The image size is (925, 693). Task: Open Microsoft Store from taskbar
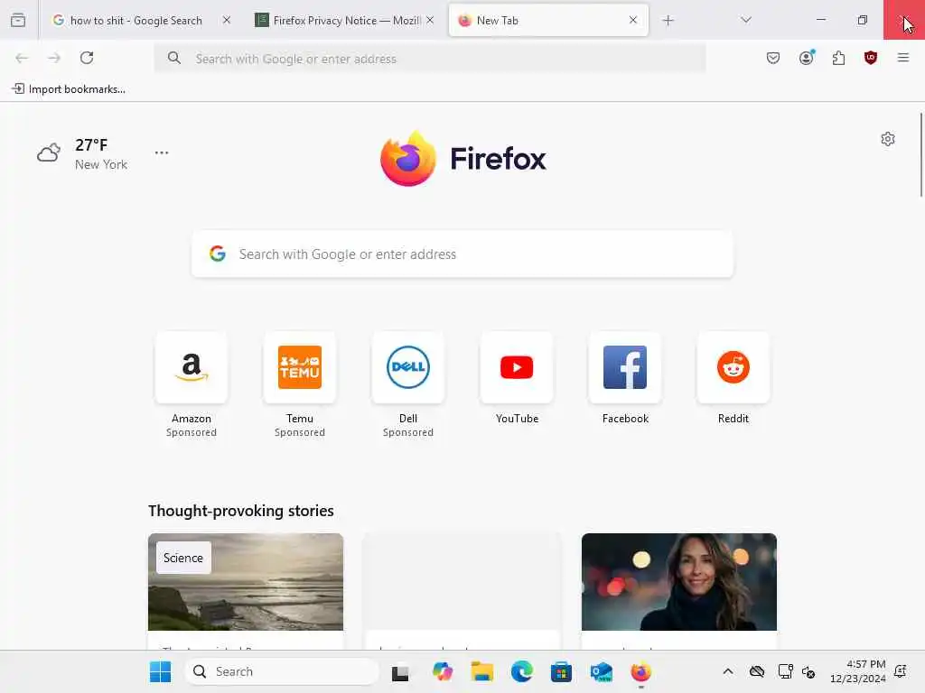point(561,671)
